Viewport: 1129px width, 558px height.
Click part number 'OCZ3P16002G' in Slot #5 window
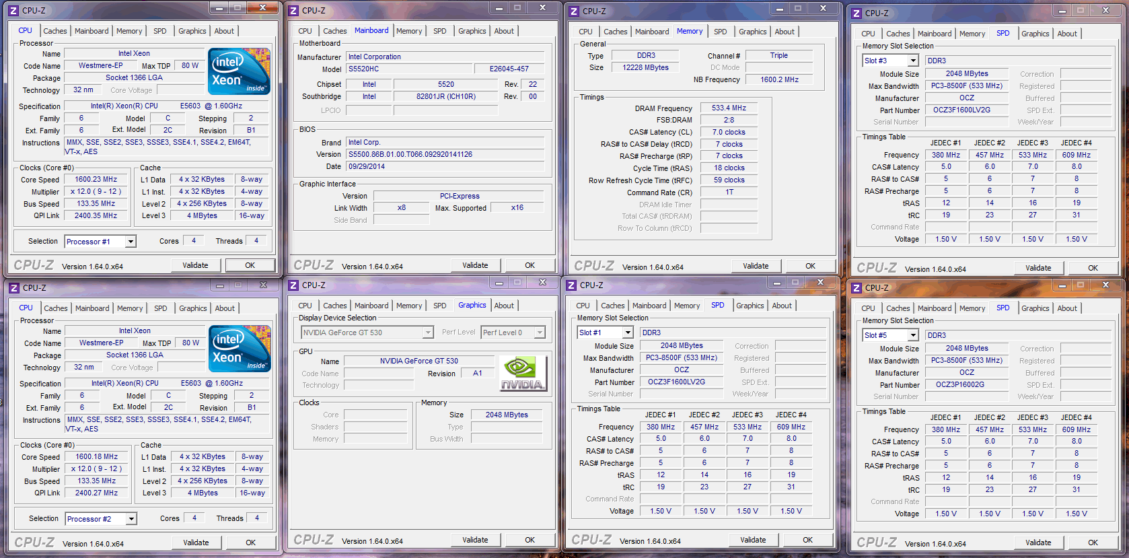(967, 385)
